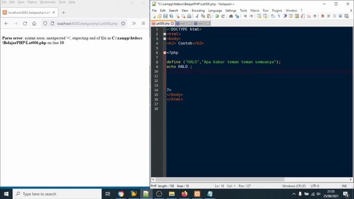The width and height of the screenshot is (354, 199).
Task: Open Chrome from the taskbar
Action: 121,194
